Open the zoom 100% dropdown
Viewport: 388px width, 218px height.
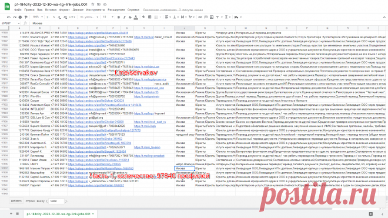coord(38,17)
